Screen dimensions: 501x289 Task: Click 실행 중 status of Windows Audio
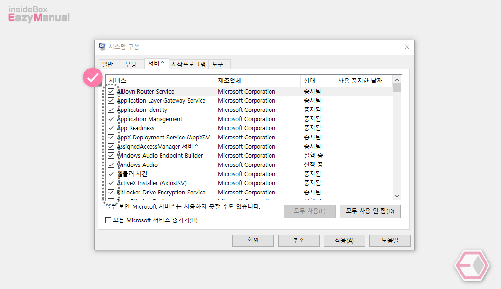click(x=313, y=165)
